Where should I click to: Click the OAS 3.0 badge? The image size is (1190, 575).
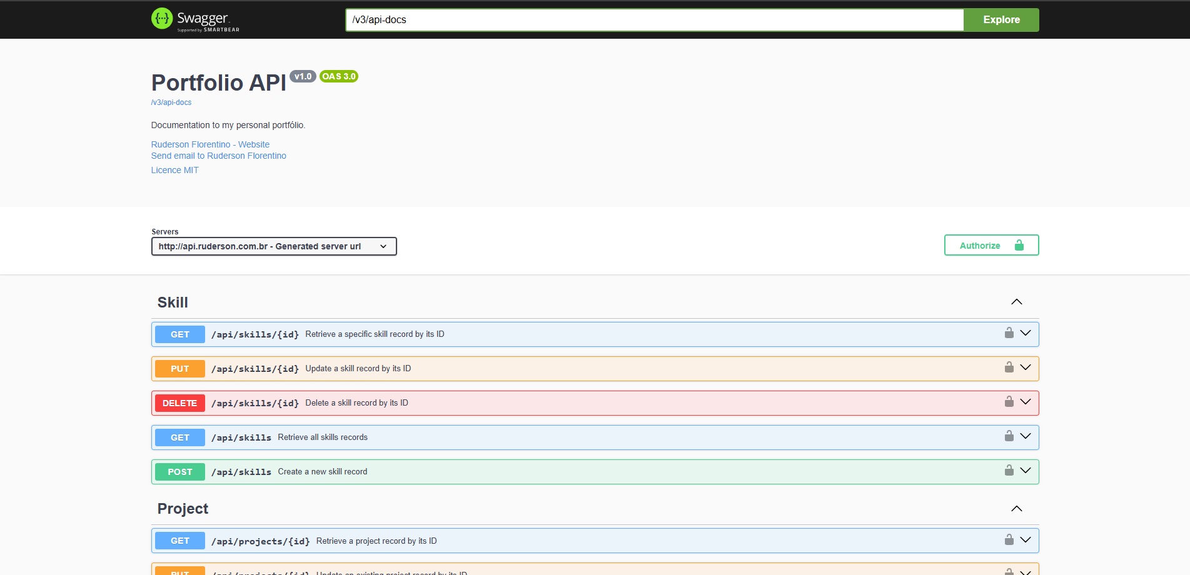(x=339, y=76)
